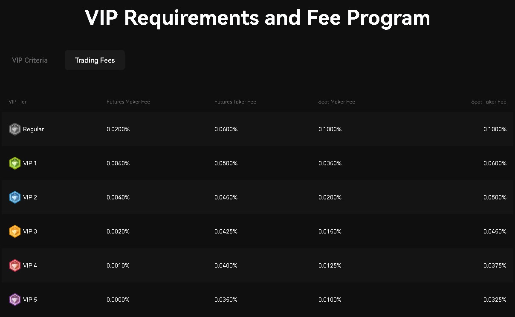
Task: Click the Futures Taker Fee header
Action: pyautogui.click(x=235, y=102)
